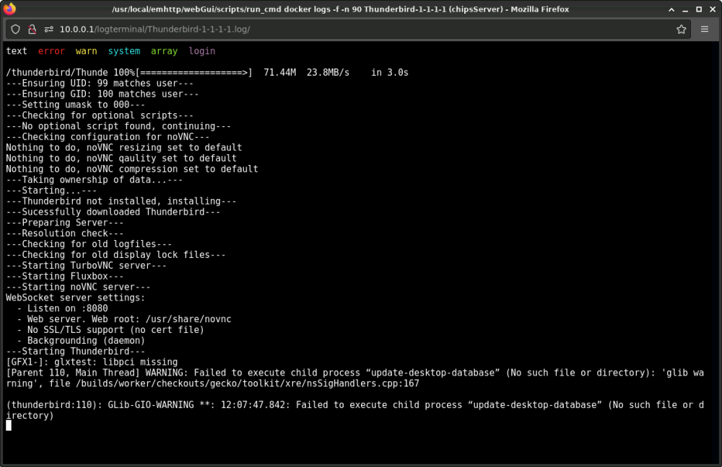722x467 pixels.
Task: Open the Firefox hamburger menu
Action: point(705,30)
